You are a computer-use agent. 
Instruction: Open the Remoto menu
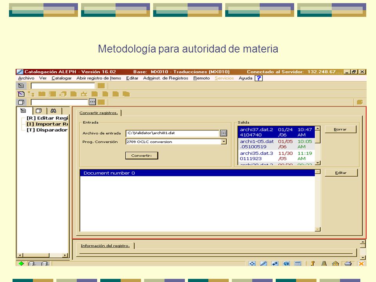click(201, 78)
